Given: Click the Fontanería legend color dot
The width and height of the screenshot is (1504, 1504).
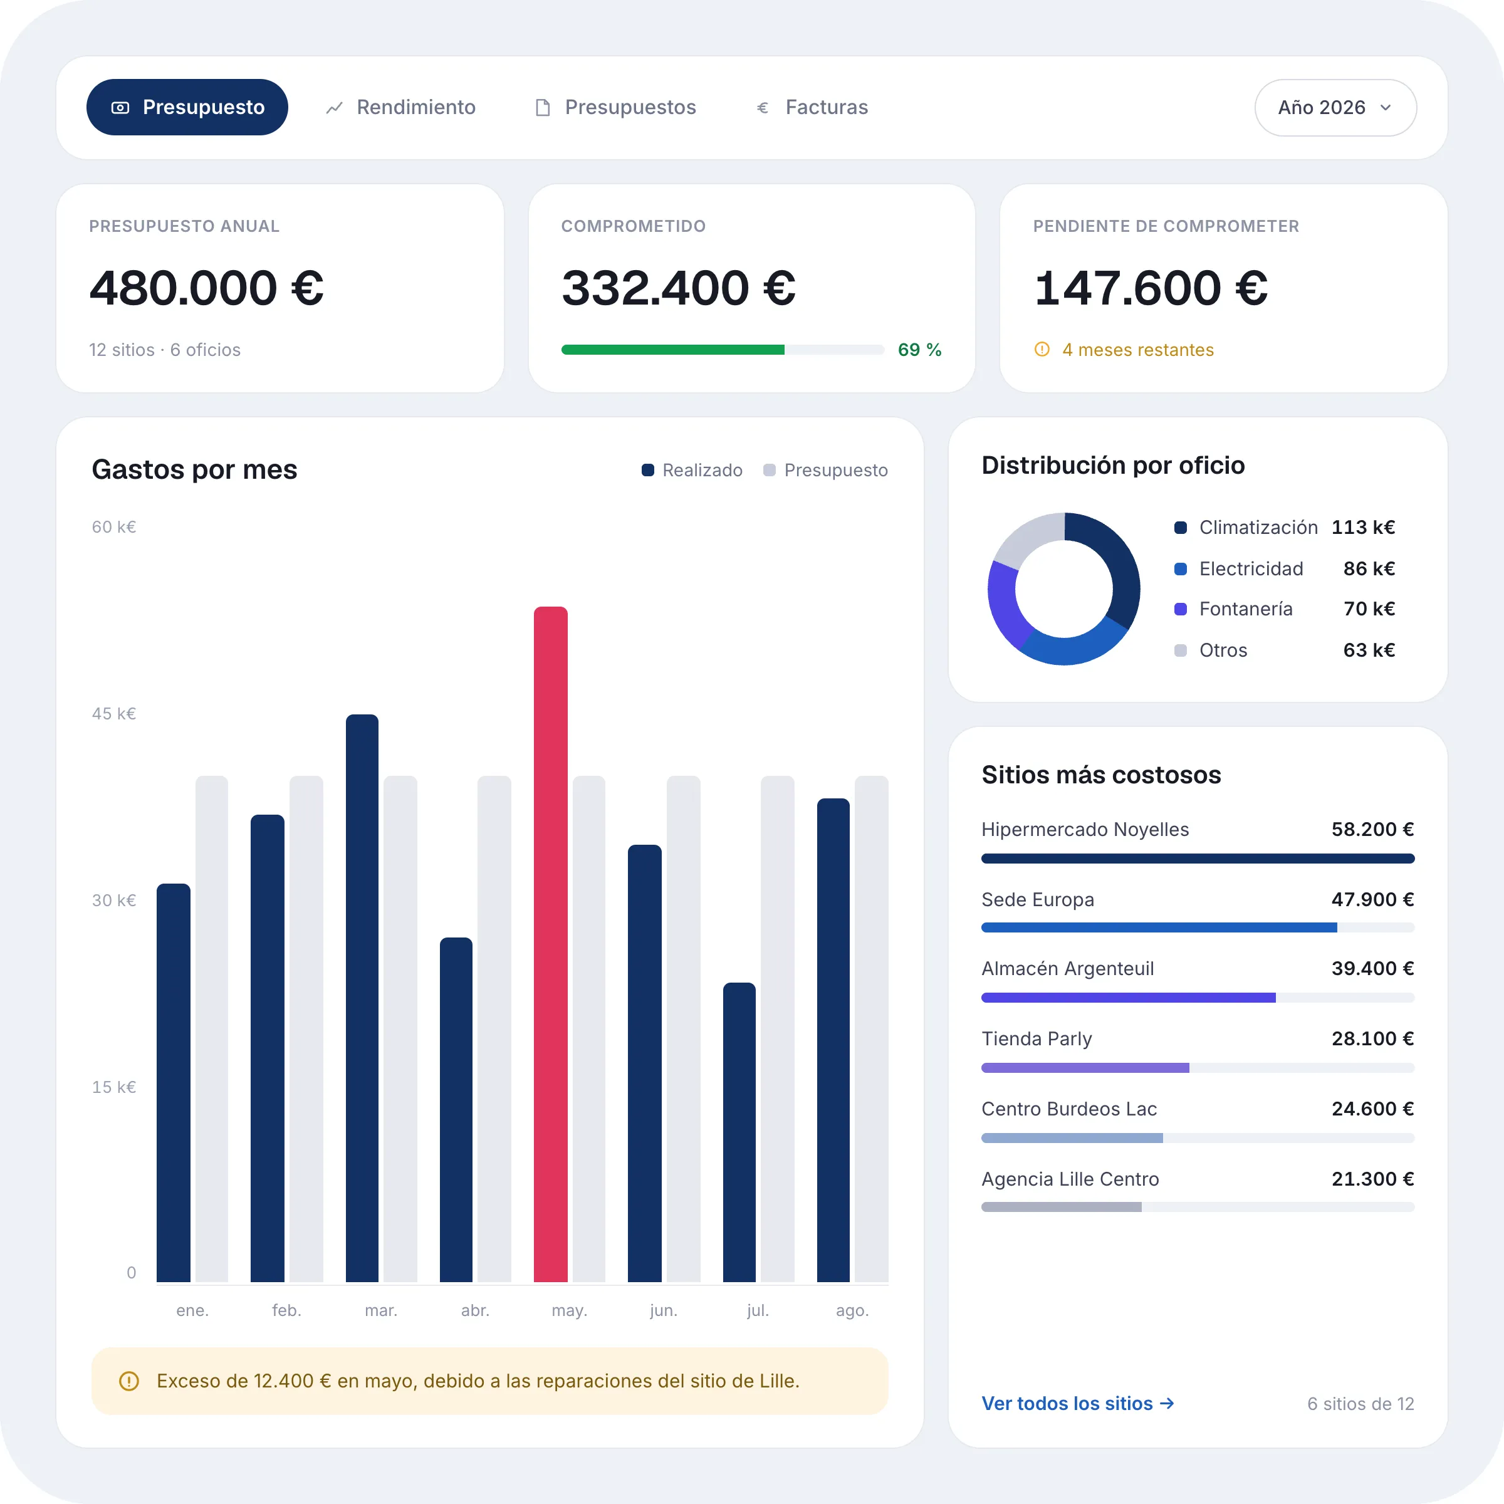Looking at the screenshot, I should tap(1180, 608).
